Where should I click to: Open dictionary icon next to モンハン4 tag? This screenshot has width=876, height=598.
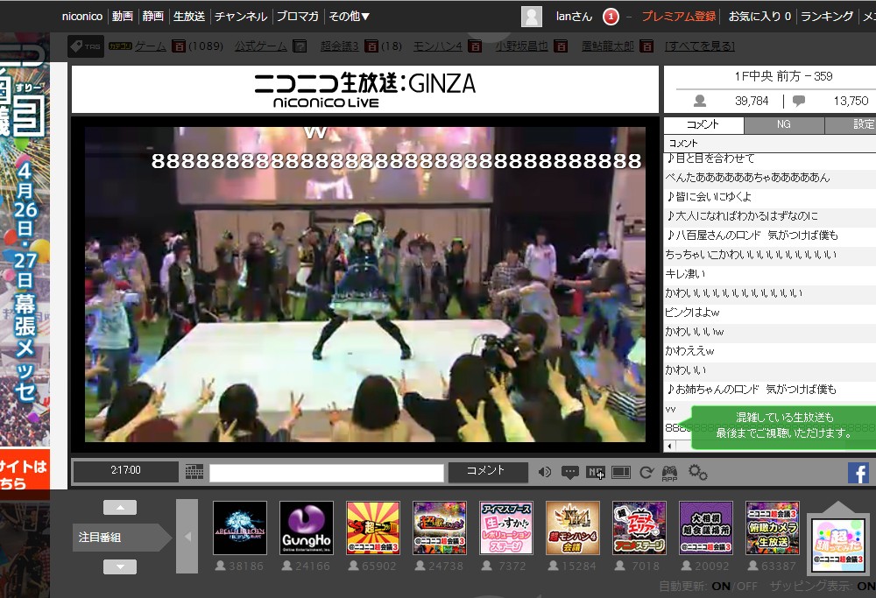click(x=475, y=46)
